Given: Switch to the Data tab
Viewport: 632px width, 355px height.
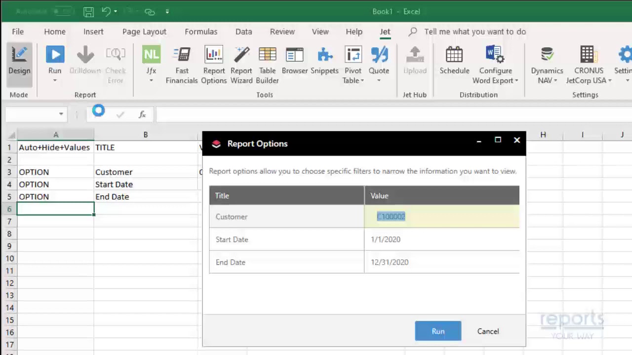Looking at the screenshot, I should click(x=243, y=32).
